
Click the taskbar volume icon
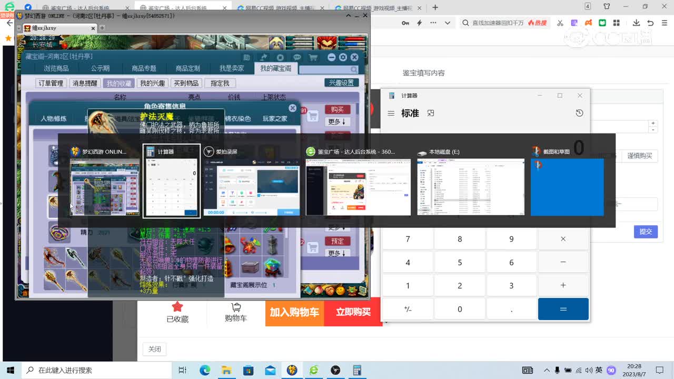click(x=589, y=370)
